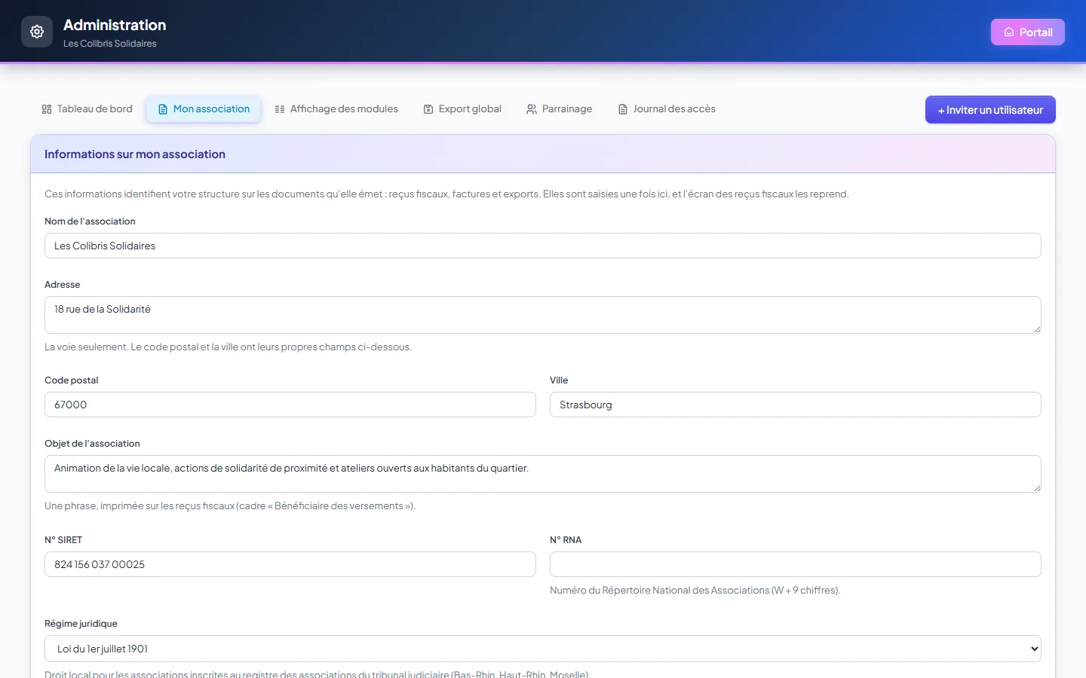Click the "Ville" label
This screenshot has height=678, width=1086.
[x=559, y=380]
